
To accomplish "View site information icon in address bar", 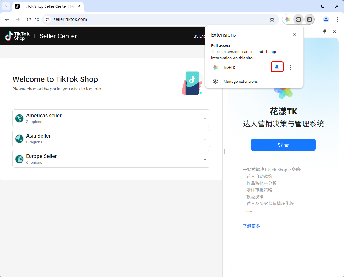I will point(47,19).
